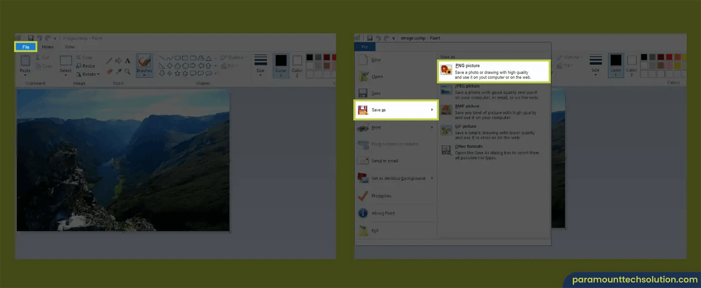Choose Send in email from File menu
The image size is (701, 288).
tap(396, 161)
